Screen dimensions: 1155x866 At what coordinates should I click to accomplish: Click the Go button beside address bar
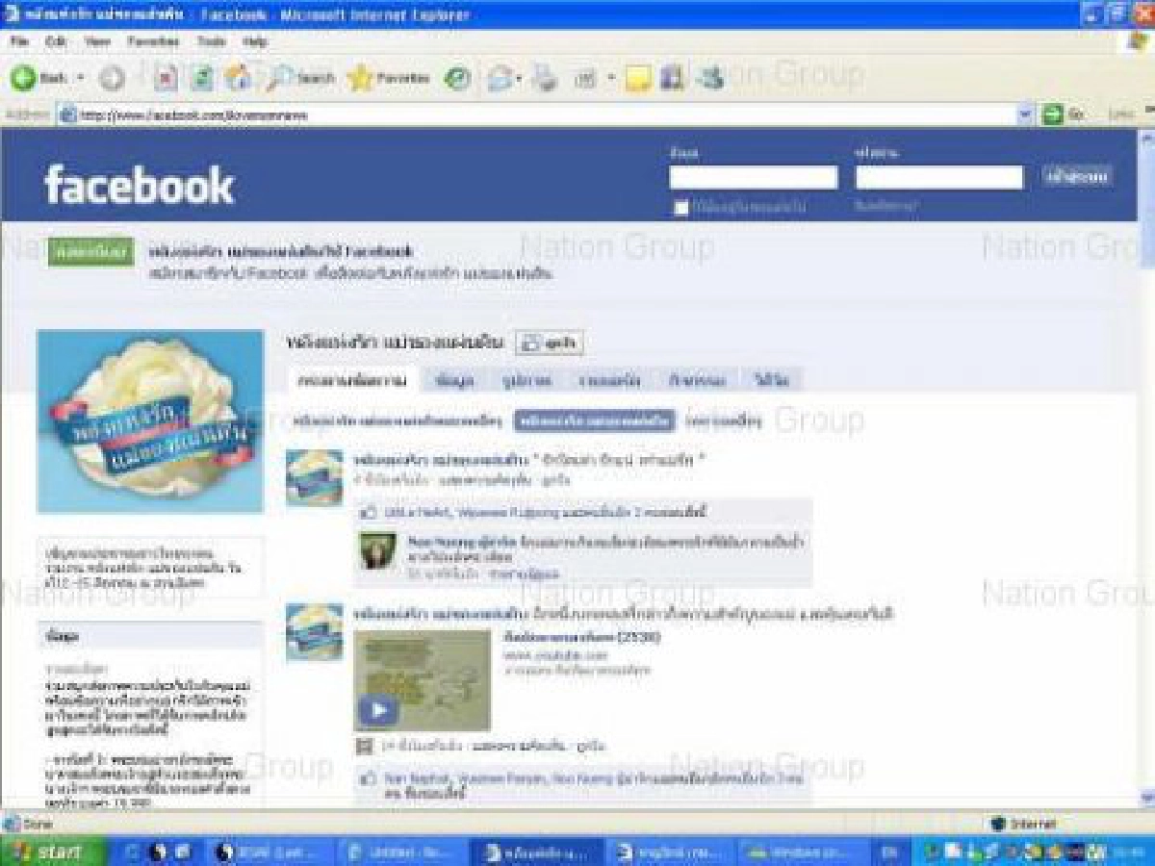click(x=1064, y=115)
